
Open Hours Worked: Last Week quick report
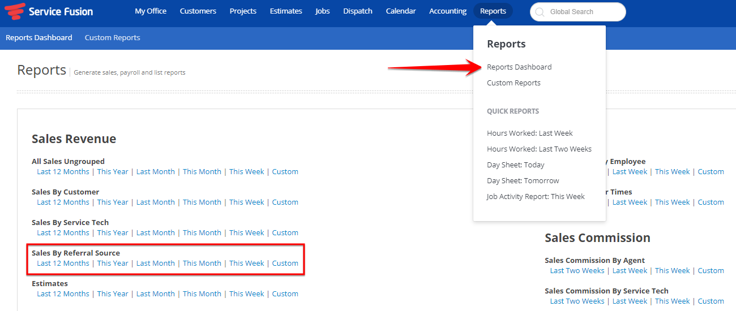[x=530, y=133]
